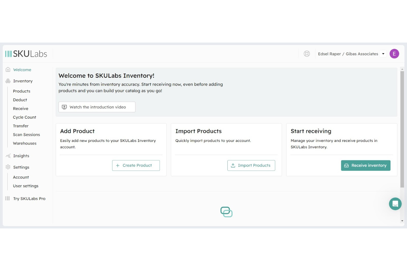Click the SKULabs logo

point(26,54)
